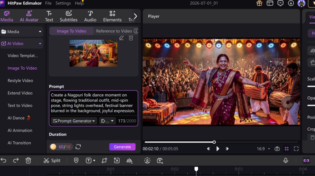Delete selected clip with trash icon
Image resolution: width=315 pixels, height=176 pixels.
pos(28,161)
